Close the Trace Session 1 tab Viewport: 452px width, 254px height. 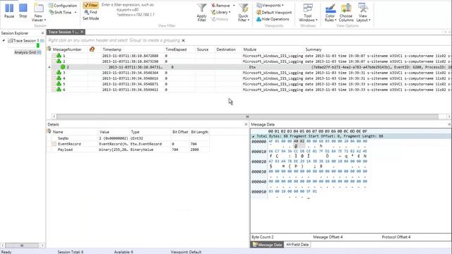(x=82, y=32)
